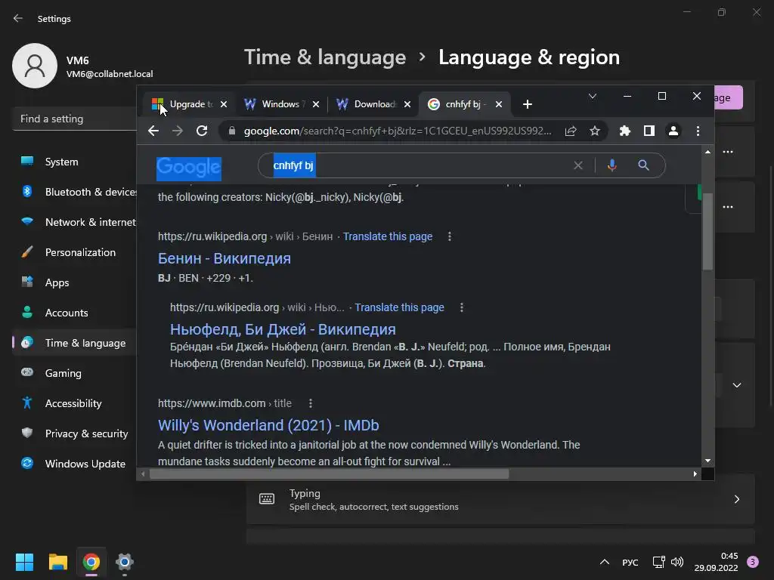Reload the Google search page
This screenshot has width=774, height=580.
202,131
